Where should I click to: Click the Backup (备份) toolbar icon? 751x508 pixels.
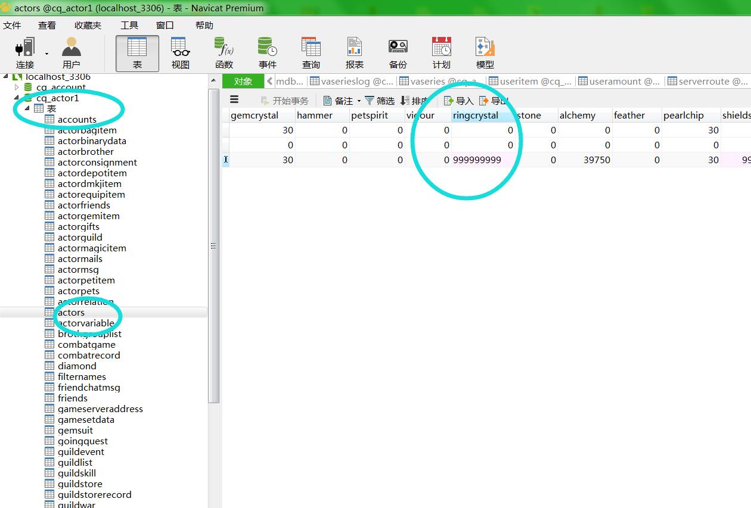click(398, 48)
